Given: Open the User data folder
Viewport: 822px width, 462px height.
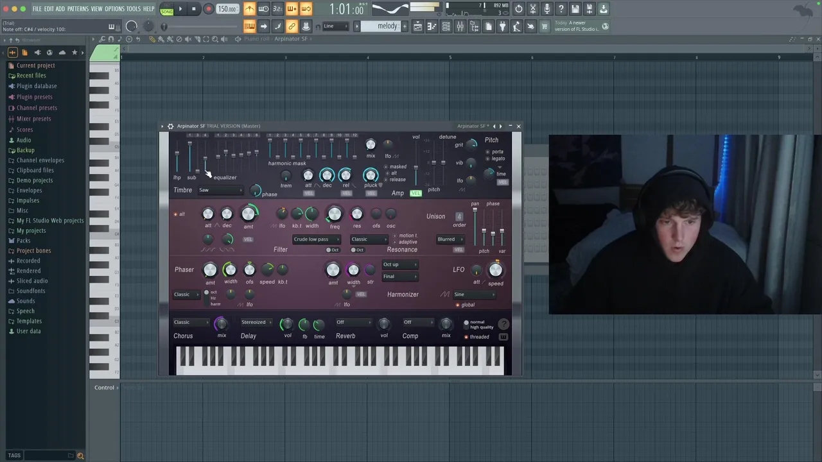Looking at the screenshot, I should (28, 331).
